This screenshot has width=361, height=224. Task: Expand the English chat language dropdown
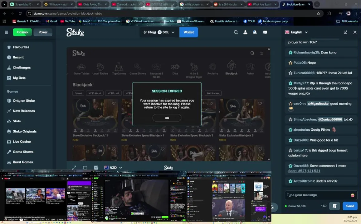[x=296, y=32]
